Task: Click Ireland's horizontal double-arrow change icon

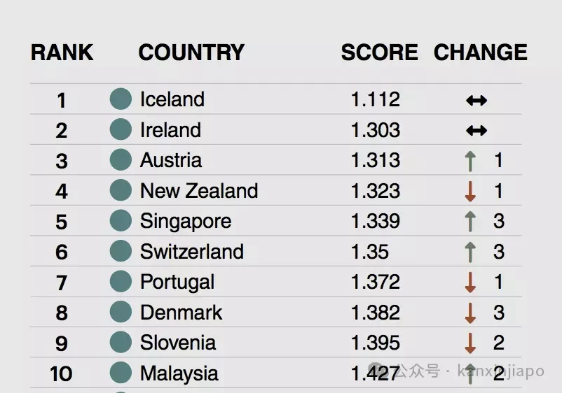Action: (477, 131)
